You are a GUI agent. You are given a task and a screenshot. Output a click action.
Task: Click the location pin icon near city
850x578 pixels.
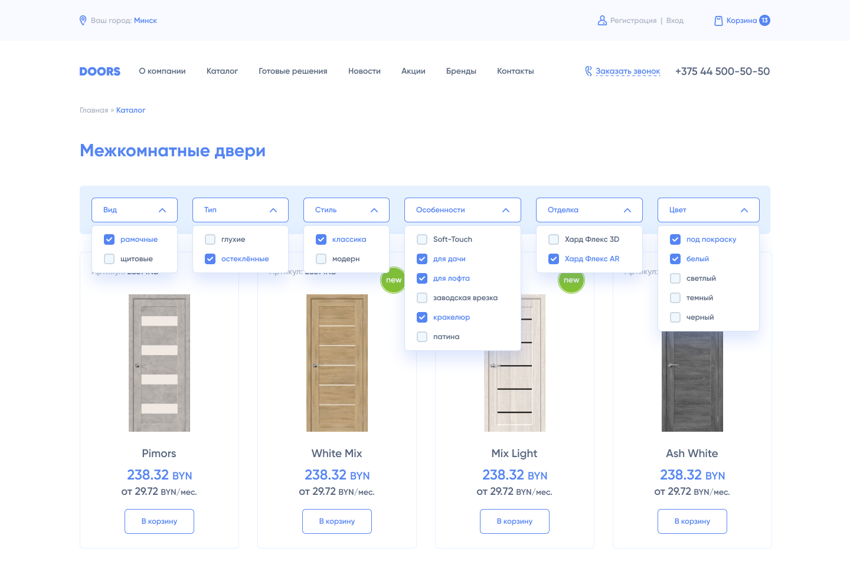(83, 21)
